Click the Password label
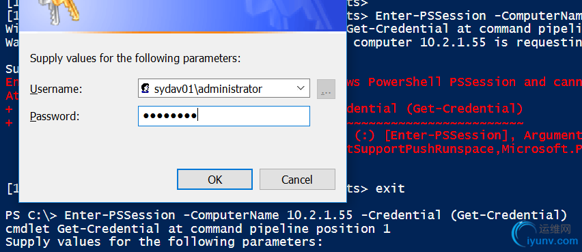Image resolution: width=582 pixels, height=252 pixels. pyautogui.click(x=55, y=117)
